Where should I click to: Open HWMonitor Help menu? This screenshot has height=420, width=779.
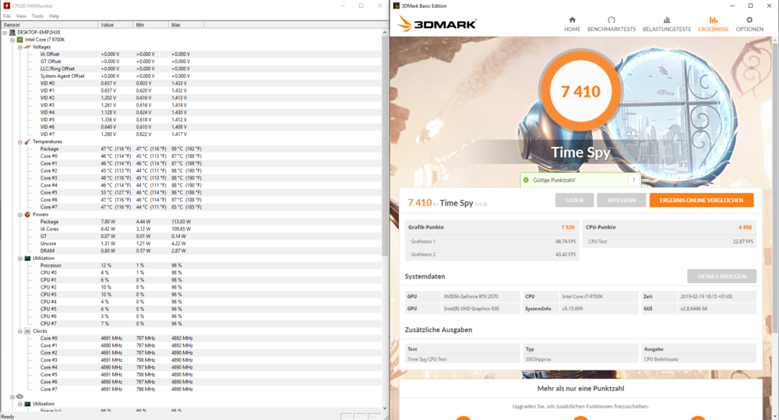click(54, 16)
